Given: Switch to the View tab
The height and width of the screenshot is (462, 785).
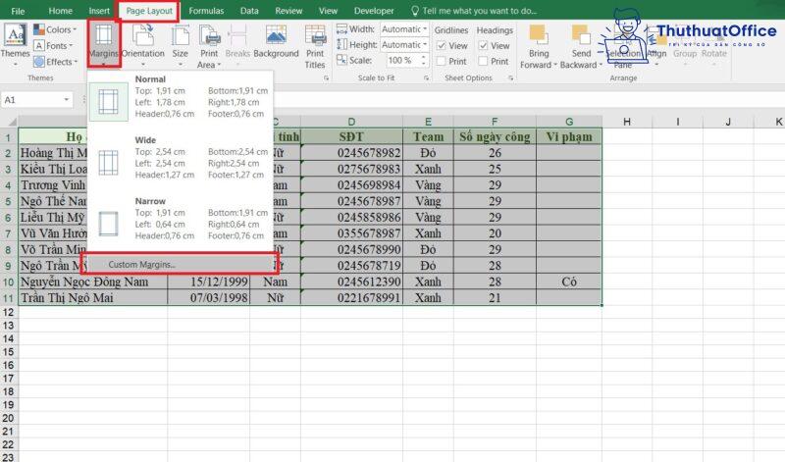Looking at the screenshot, I should pyautogui.click(x=328, y=11).
